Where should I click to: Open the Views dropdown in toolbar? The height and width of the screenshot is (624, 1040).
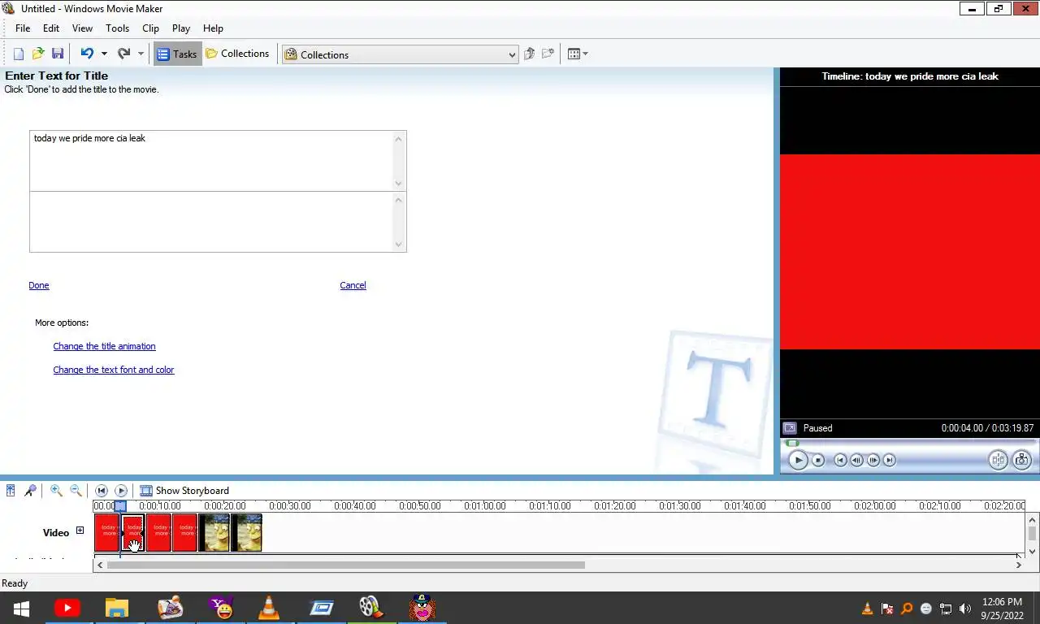578,54
